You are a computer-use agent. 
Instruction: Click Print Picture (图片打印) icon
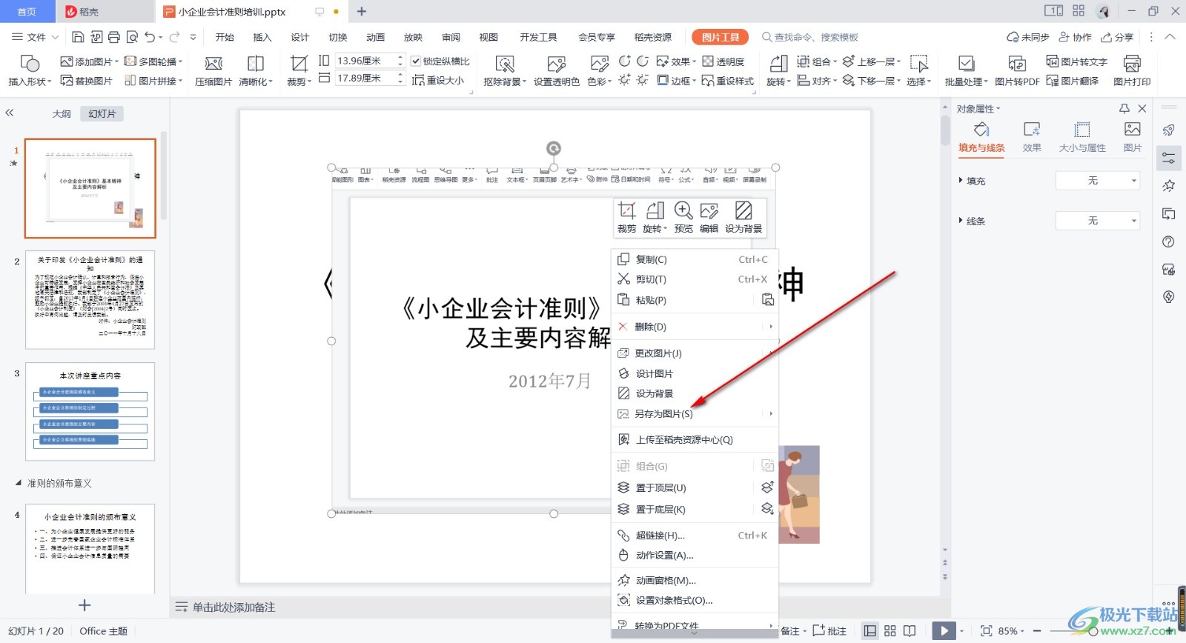click(x=1132, y=64)
